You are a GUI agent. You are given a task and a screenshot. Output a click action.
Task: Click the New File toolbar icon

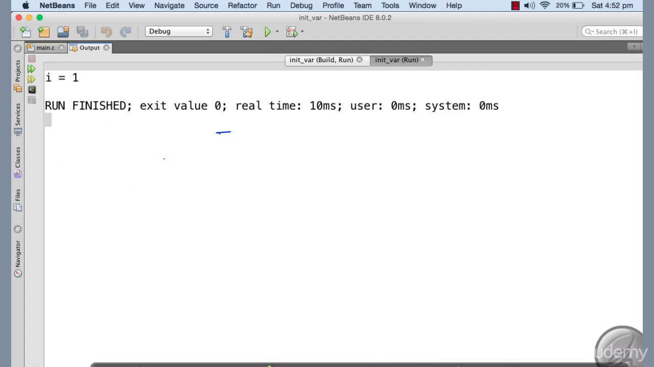coord(25,32)
